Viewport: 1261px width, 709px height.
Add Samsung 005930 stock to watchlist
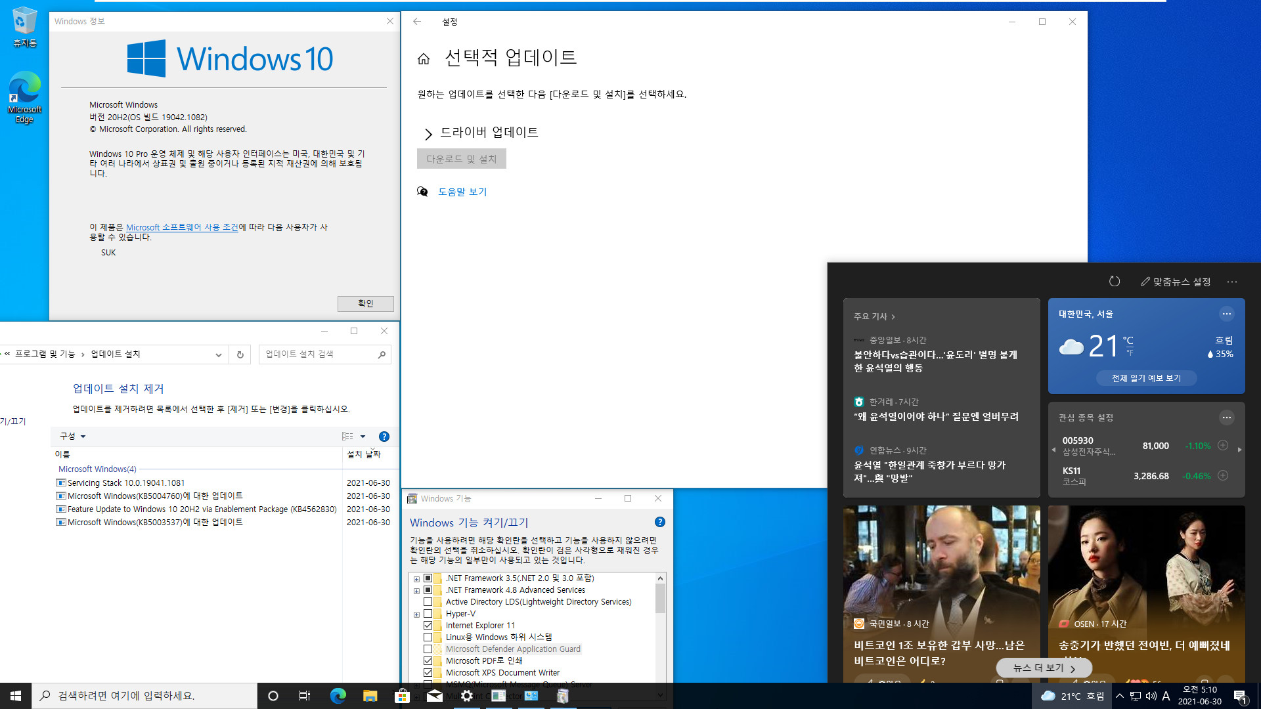[1223, 445]
